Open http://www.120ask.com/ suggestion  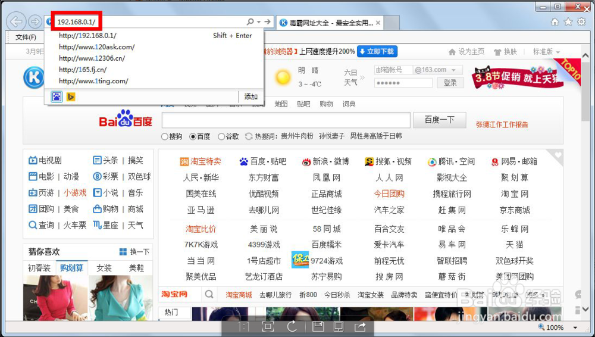(97, 46)
